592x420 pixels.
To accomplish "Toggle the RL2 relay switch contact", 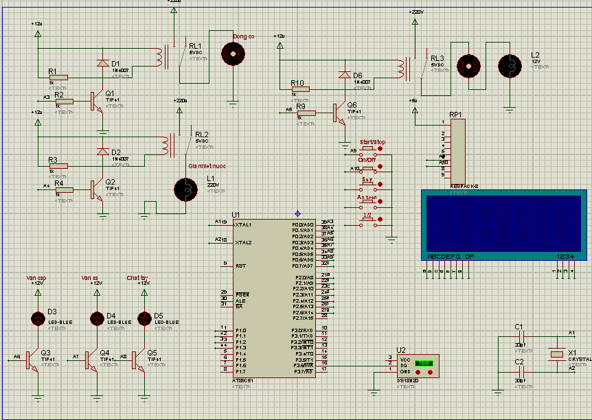I will pos(188,144).
